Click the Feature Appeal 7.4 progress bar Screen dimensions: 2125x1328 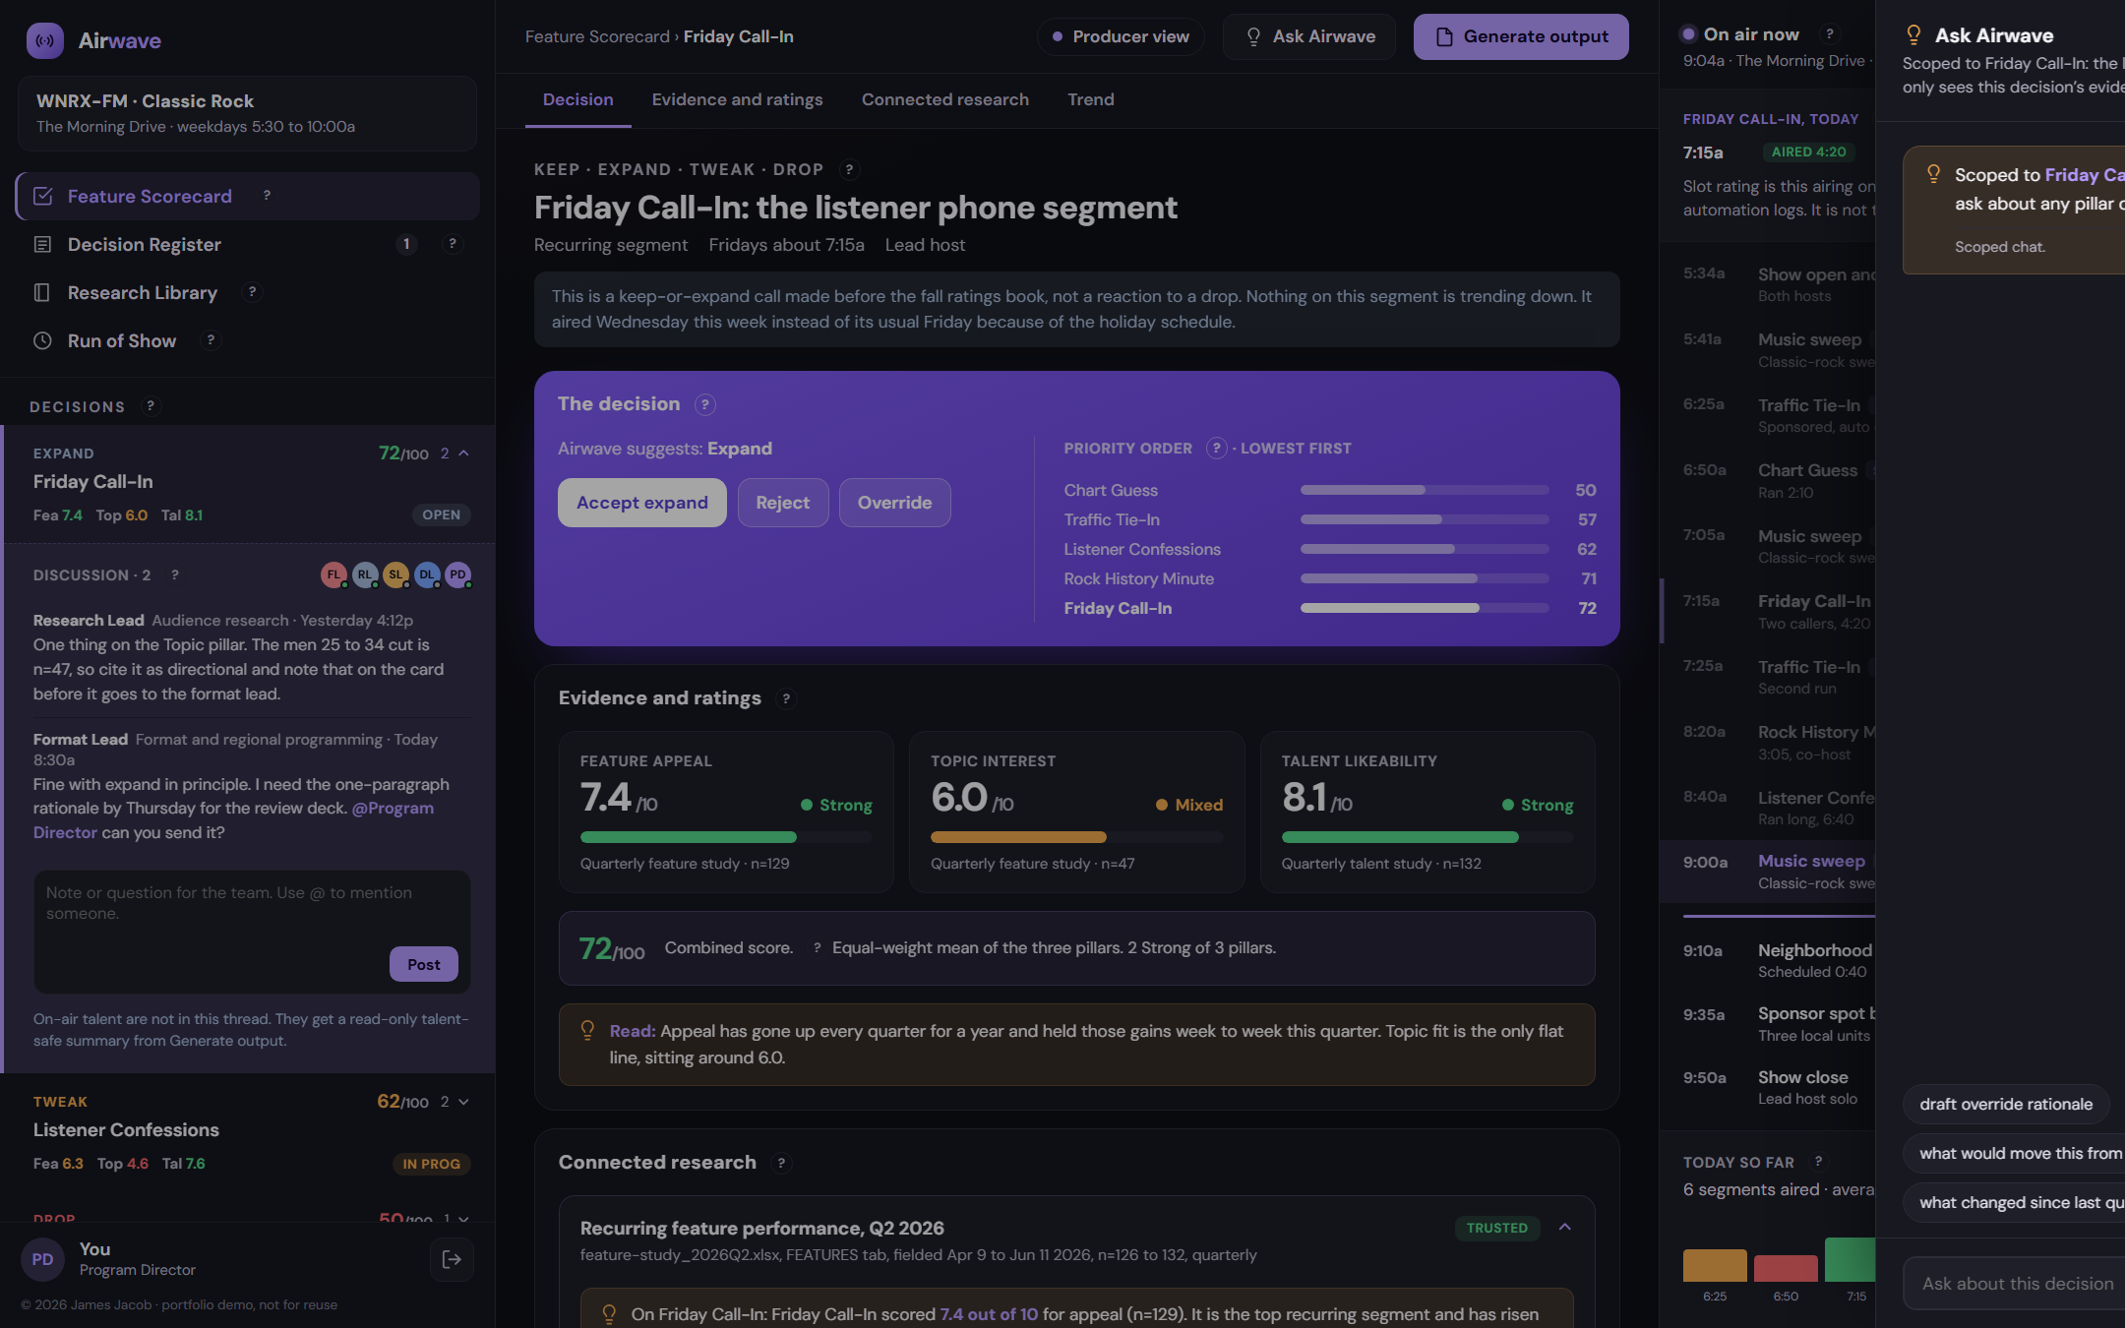tap(726, 837)
